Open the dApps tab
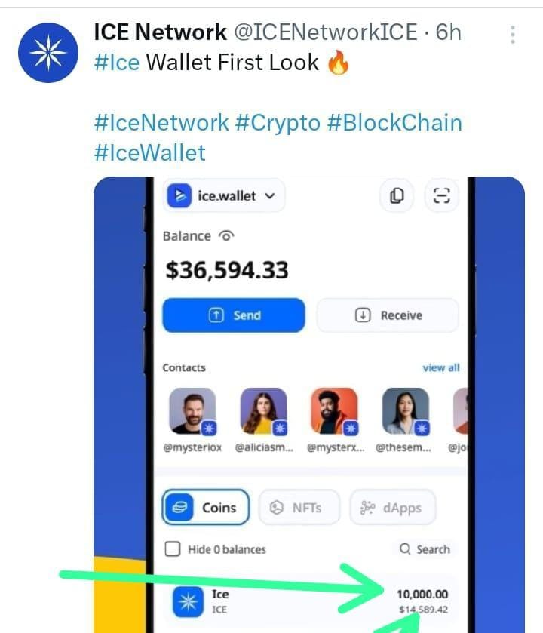Viewport: 543px width, 633px height. coord(392,507)
